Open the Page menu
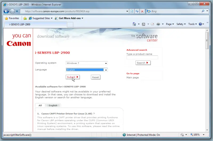This screenshot has width=213, height=141. pyautogui.click(x=170, y=24)
